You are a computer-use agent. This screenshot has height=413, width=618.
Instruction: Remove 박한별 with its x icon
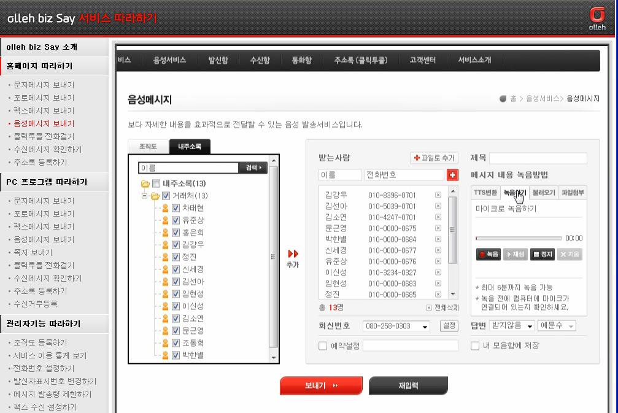pyautogui.click(x=438, y=239)
